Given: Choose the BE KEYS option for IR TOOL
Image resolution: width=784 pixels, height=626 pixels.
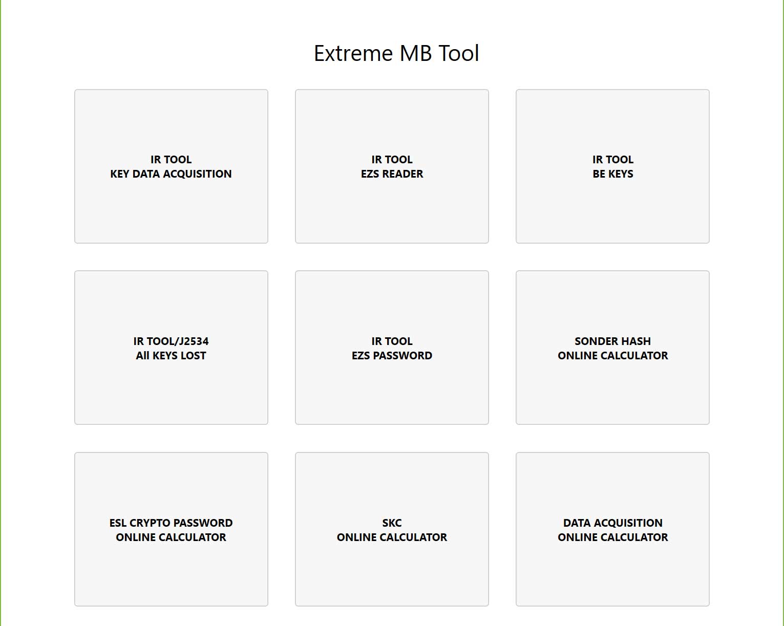Looking at the screenshot, I should [x=612, y=166].
